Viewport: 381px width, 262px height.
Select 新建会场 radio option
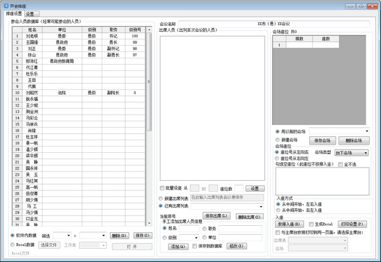277,140
